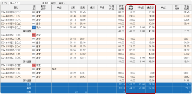The image size is (192, 94).
Task: Select the 2024年01月28日(日) date cell
Action: coord(16,65)
